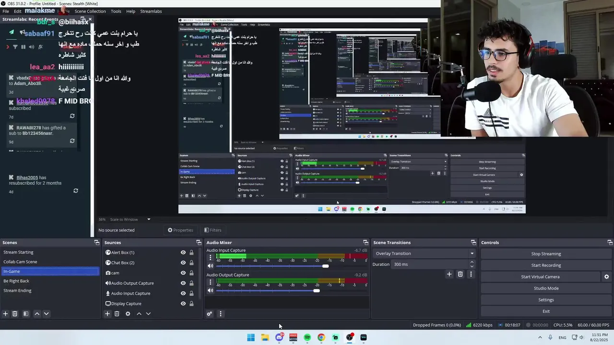Decrease transition duration stepper
This screenshot has width=614, height=345.
472,266
